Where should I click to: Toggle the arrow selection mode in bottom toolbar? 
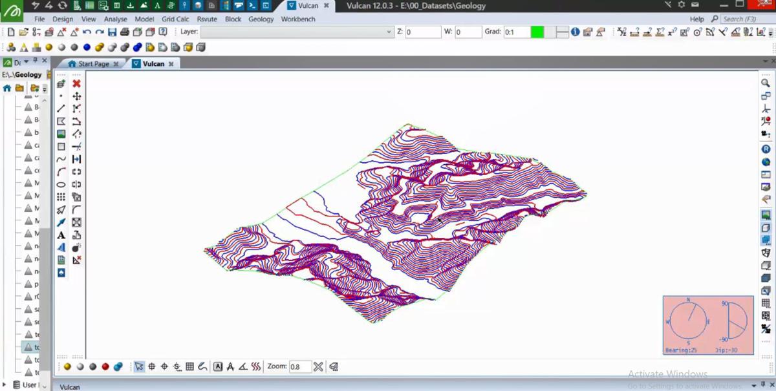click(x=139, y=366)
